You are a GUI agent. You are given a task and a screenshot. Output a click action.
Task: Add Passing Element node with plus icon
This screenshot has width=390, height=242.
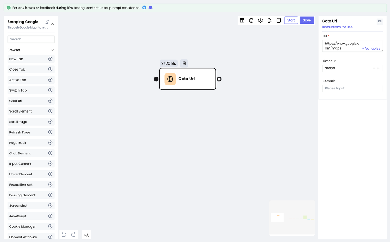pos(50,195)
